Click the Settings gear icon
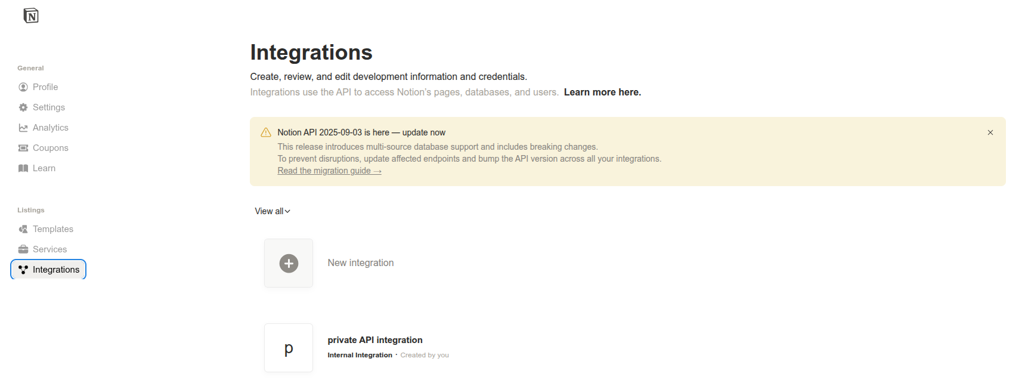 pos(23,107)
